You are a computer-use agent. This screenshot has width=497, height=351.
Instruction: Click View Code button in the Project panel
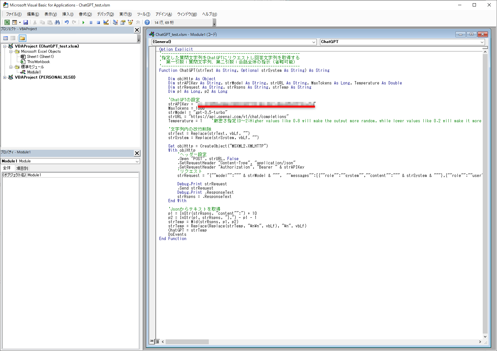(x=6, y=38)
